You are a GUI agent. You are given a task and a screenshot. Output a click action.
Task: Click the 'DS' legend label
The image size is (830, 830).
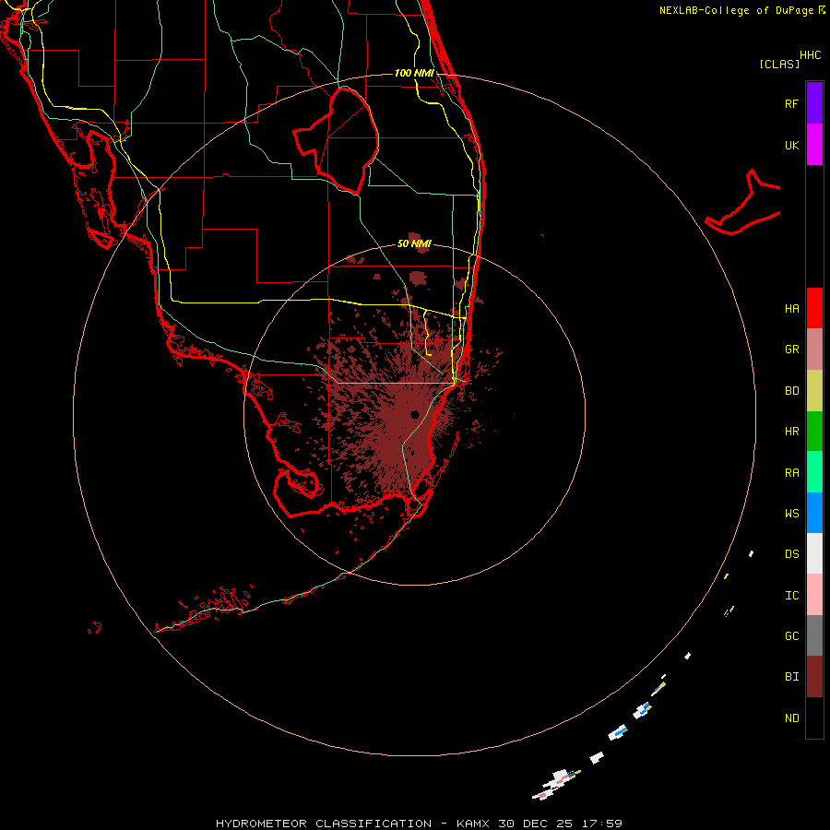[x=791, y=554]
